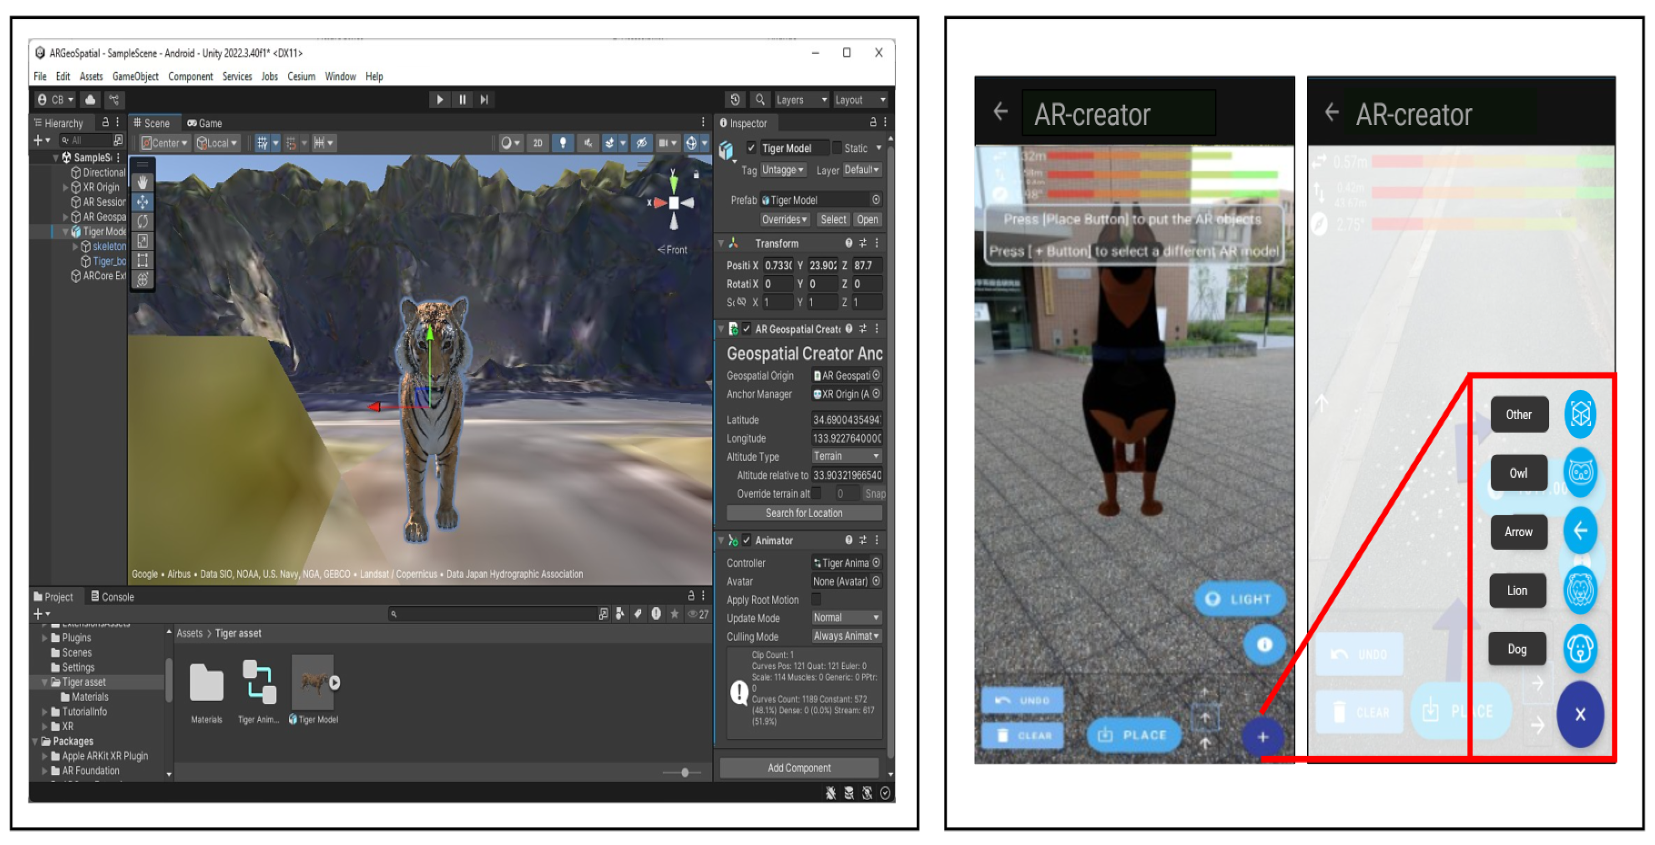The image size is (1655, 845).
Task: Click the info icon button above Place
Action: click(x=1263, y=644)
